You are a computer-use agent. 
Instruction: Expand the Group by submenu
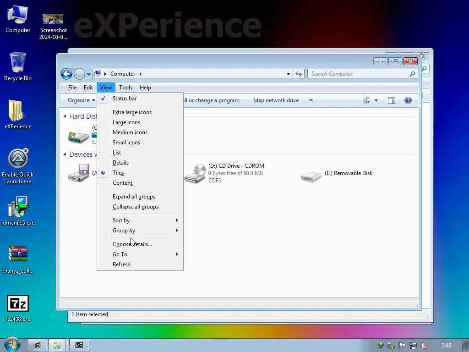click(x=140, y=231)
